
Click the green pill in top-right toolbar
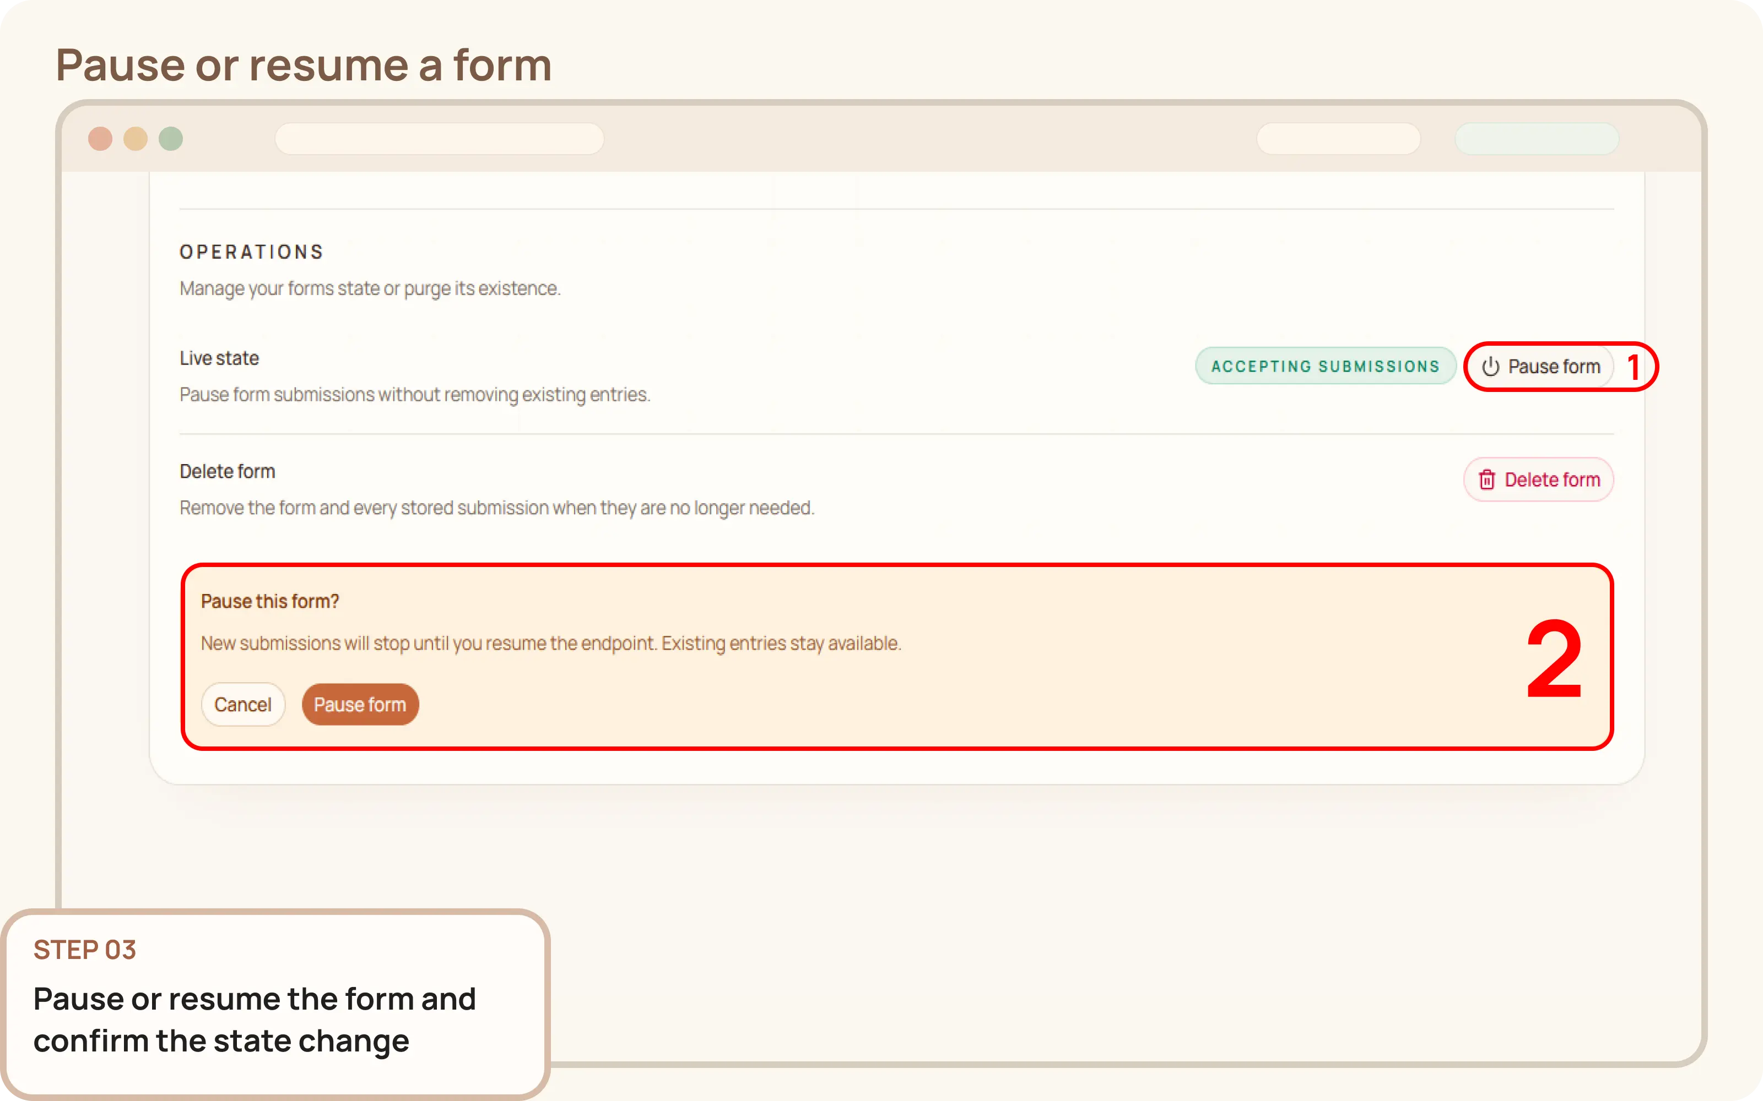[1535, 138]
